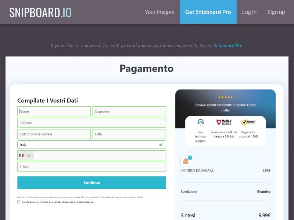Click the five-star rating above the testimonial
The height and width of the screenshot is (220, 294).
[x=226, y=97]
